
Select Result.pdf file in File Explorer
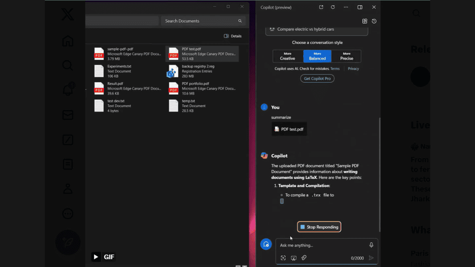(127, 89)
